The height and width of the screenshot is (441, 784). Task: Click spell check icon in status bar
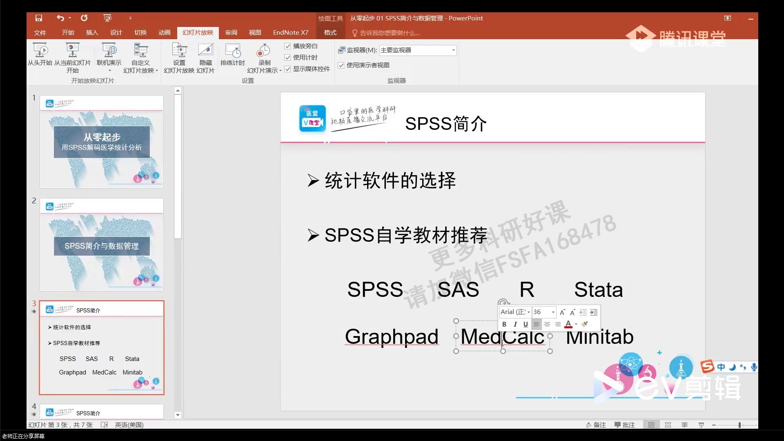[x=104, y=425]
